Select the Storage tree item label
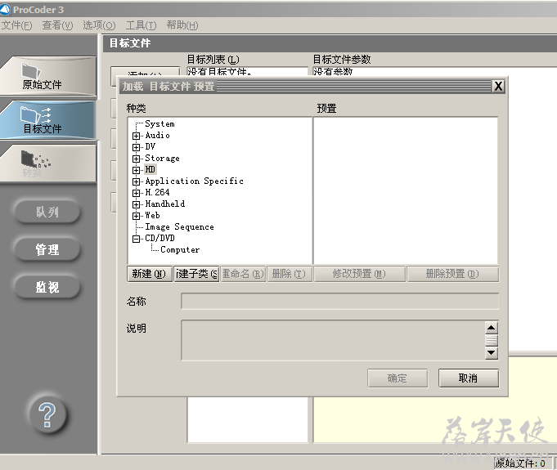 click(162, 159)
